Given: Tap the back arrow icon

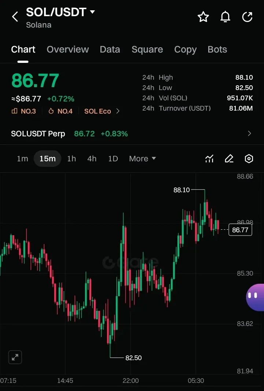Looking at the screenshot, I should pos(15,17).
